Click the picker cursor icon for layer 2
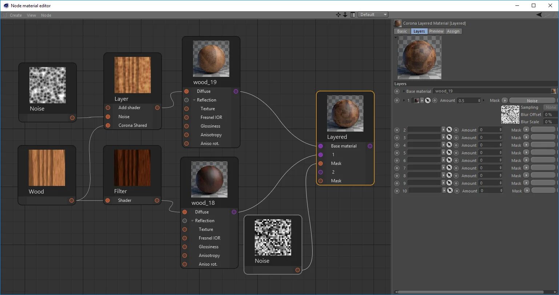The image size is (559, 295). pos(449,130)
